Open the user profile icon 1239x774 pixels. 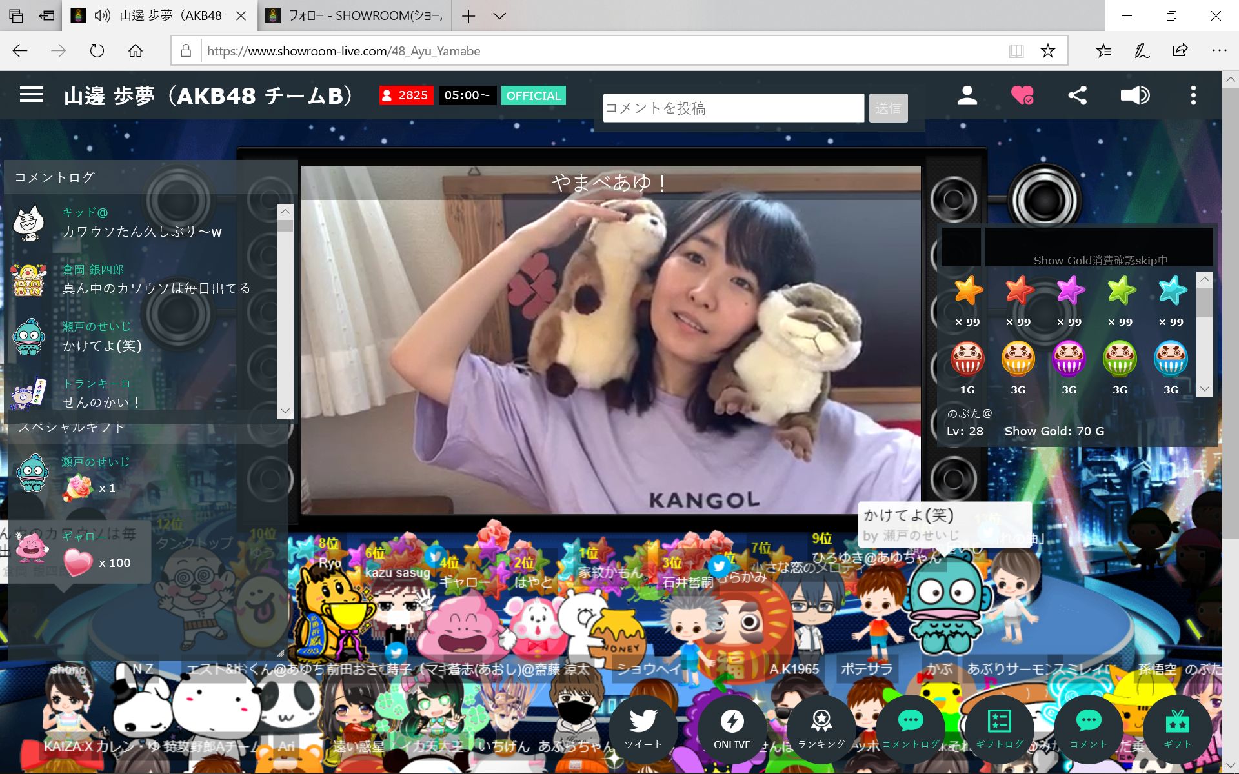click(967, 95)
